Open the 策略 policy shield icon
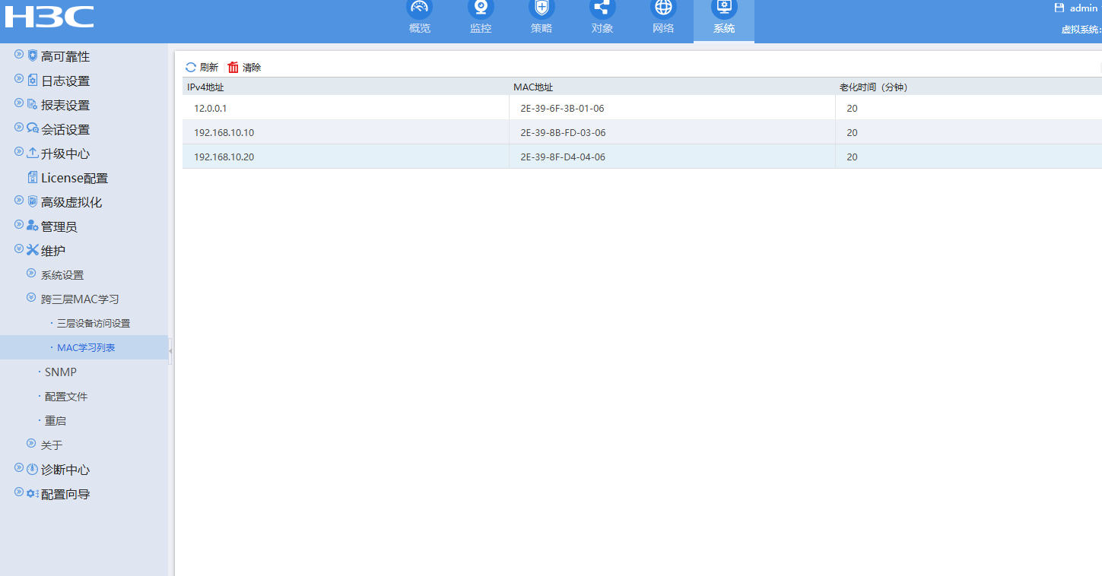Viewport: 1102px width, 576px height. [541, 8]
